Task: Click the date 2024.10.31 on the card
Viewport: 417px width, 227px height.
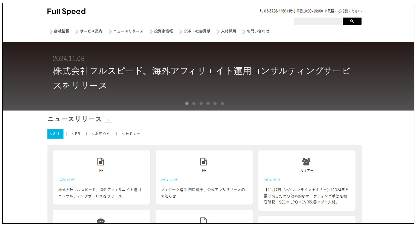Action: pyautogui.click(x=272, y=180)
